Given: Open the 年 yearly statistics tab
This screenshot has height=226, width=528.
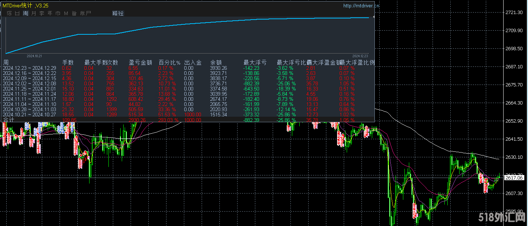Looking at the screenshot, I should click(x=50, y=13).
